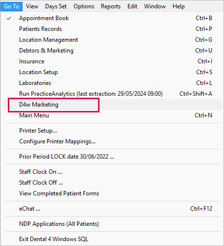Return to Main Menu
Viewport: 224px width, 246px height.
point(113,115)
